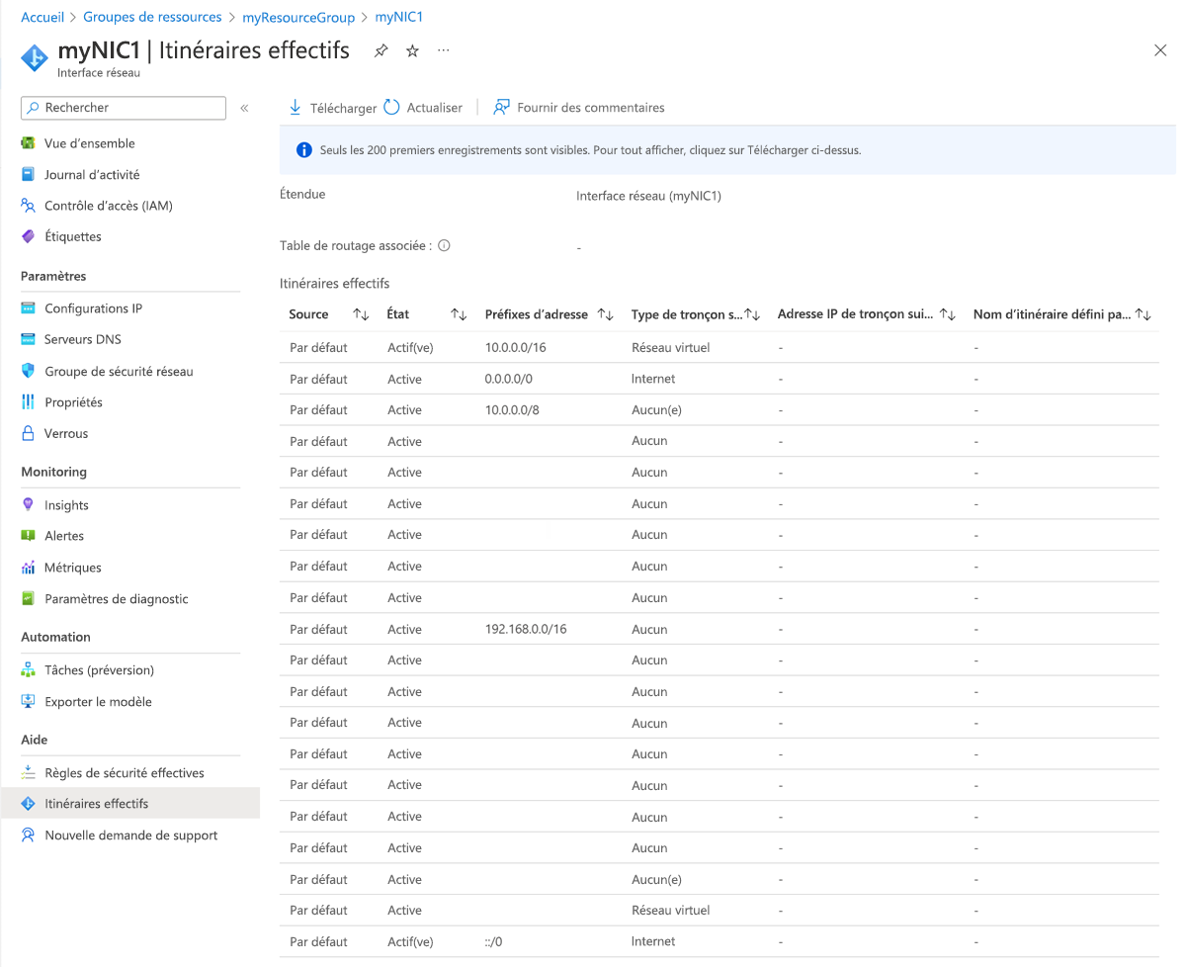Click the Itinéraires effectifs sidebar icon
The width and height of the screenshot is (1186, 967).
[x=28, y=804]
